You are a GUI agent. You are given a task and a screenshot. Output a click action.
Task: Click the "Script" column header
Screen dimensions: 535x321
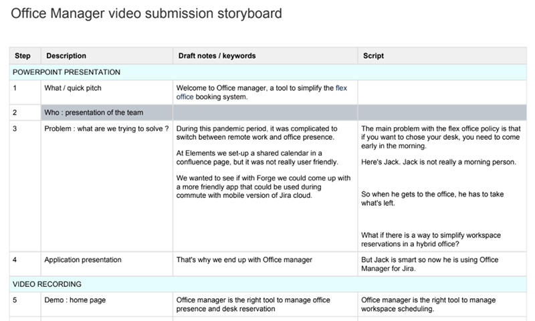(372, 56)
